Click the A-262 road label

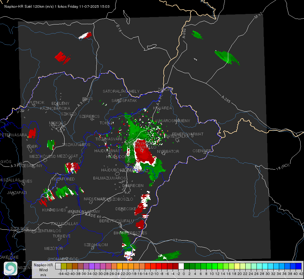pos(184,33)
